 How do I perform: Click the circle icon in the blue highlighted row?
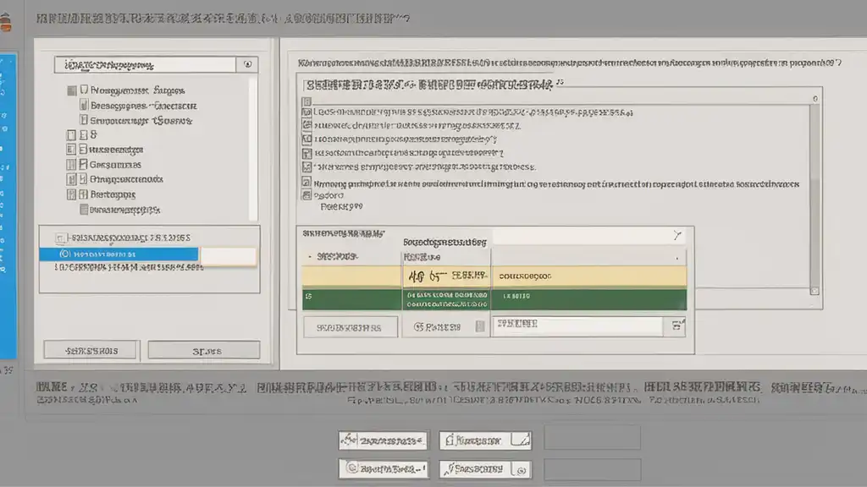click(x=64, y=254)
